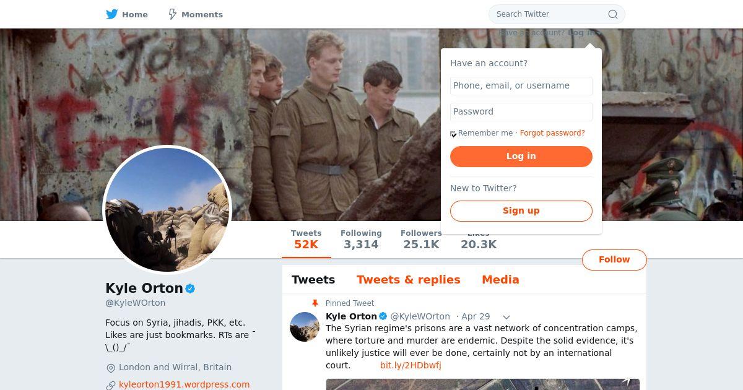
Task: Click the Forgot password link
Action: tap(552, 133)
